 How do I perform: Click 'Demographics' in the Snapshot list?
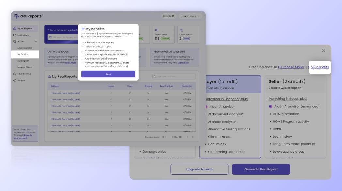[x=154, y=151]
